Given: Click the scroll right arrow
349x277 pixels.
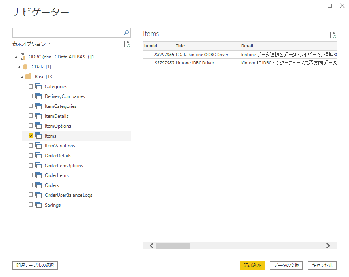Looking at the screenshot, I should pos(328,245).
